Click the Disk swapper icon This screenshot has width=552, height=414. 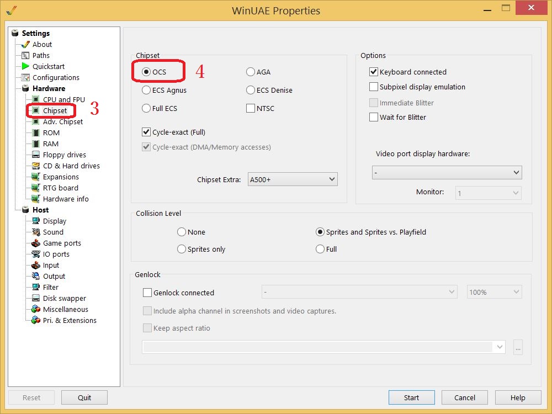point(35,298)
